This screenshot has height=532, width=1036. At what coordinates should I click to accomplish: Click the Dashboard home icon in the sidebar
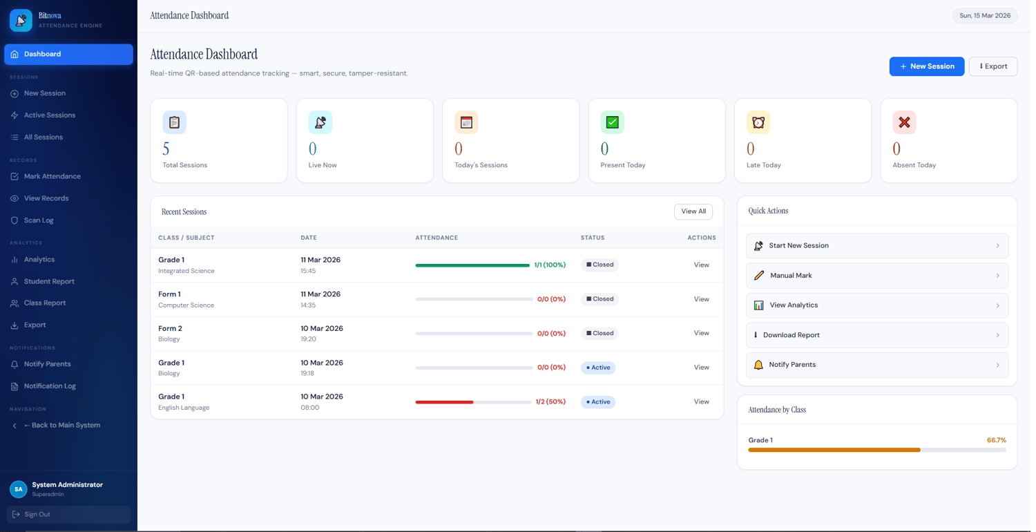coord(15,54)
